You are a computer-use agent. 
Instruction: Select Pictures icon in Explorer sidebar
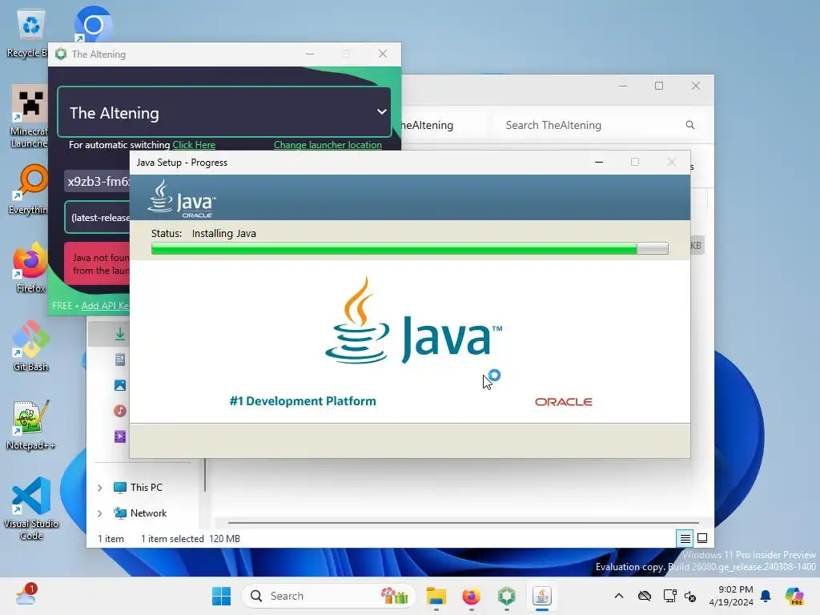120,385
